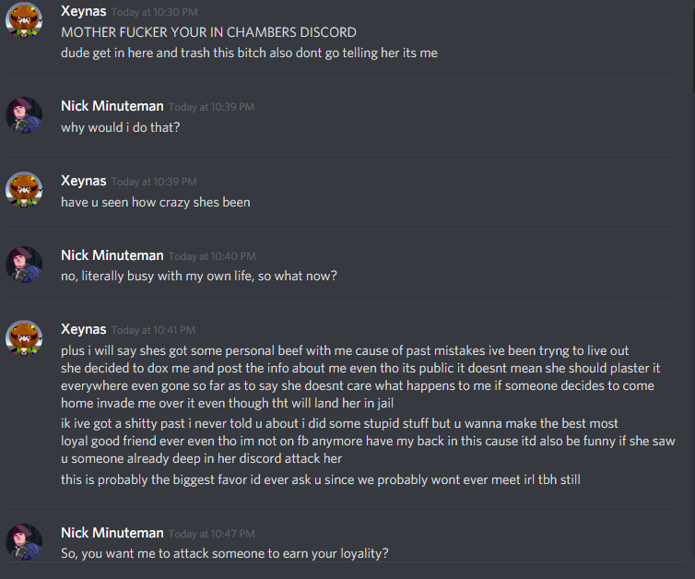Click Xeynas's avatar on the 10:30 PM message
Viewport: 695px width, 579px height.
tap(24, 20)
